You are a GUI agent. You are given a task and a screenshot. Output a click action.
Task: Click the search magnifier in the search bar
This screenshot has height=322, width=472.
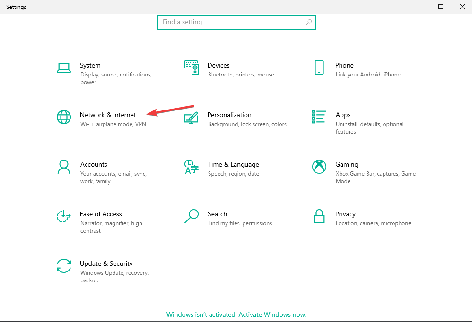[x=309, y=22]
